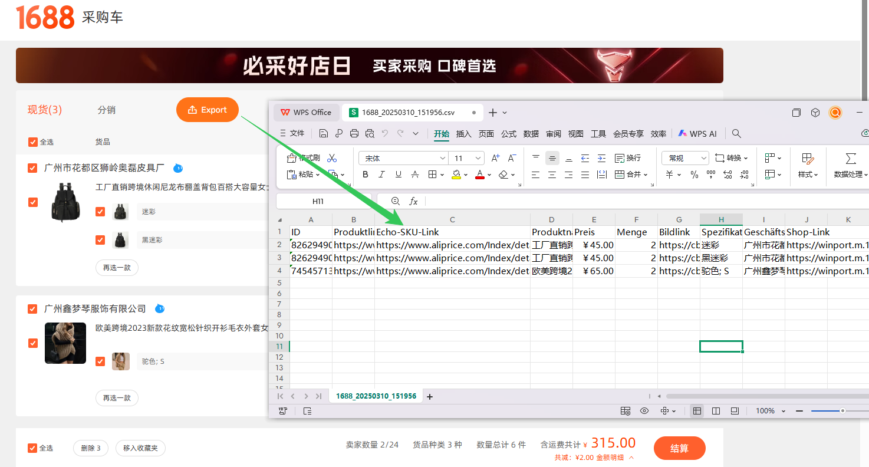This screenshot has height=467, width=869.
Task: Toggle reading mode eye icon in status bar
Action: click(x=644, y=411)
